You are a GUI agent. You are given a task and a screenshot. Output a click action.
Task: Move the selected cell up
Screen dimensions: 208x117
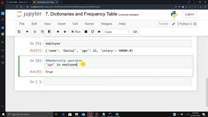coord(58,32)
